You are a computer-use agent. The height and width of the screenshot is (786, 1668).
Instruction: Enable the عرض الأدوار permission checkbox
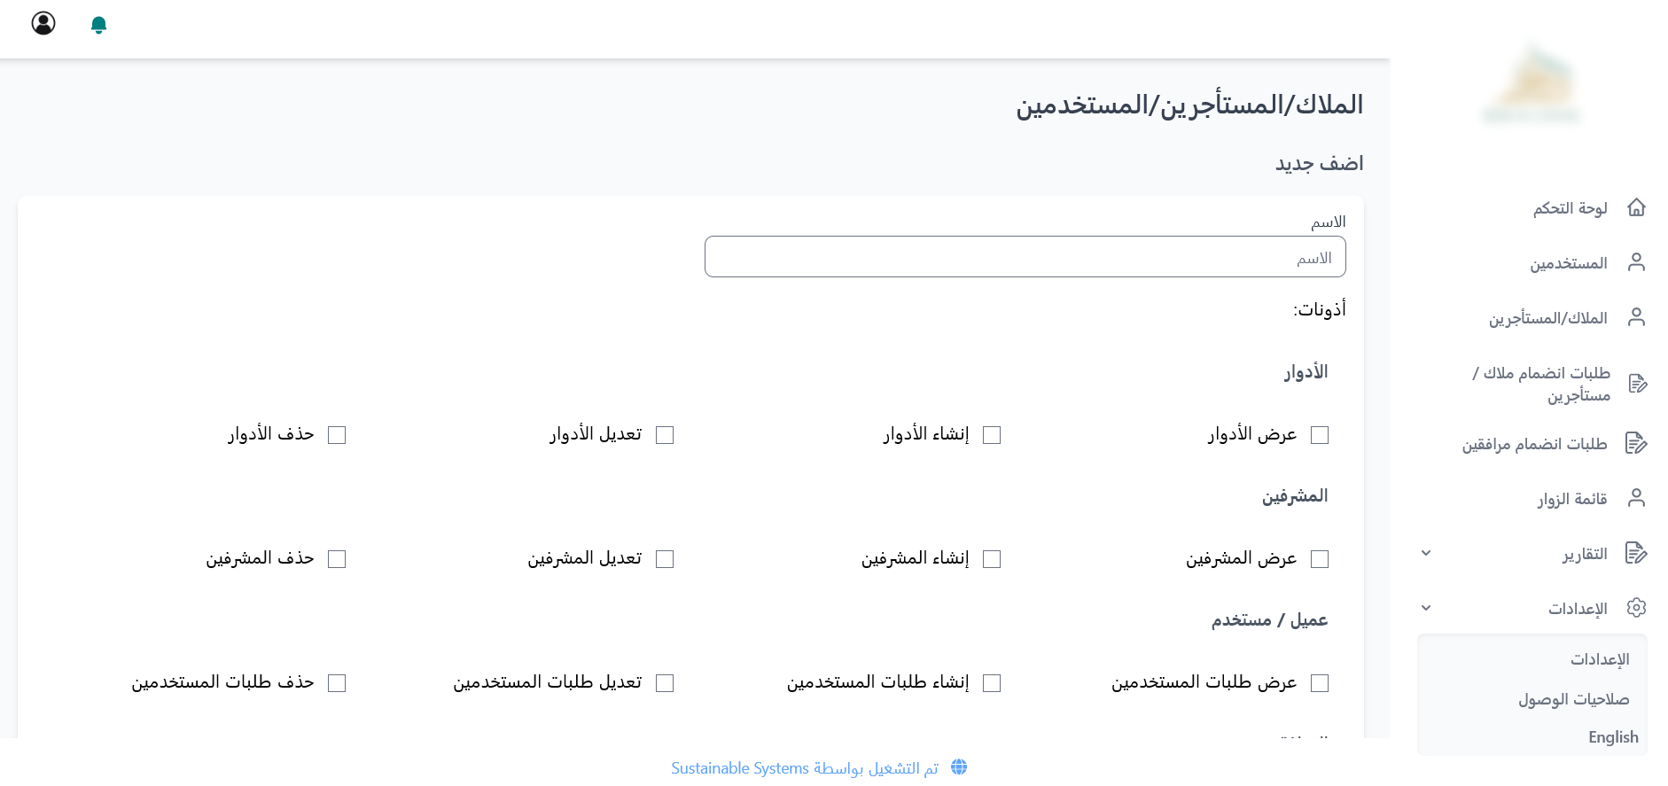(x=1319, y=435)
